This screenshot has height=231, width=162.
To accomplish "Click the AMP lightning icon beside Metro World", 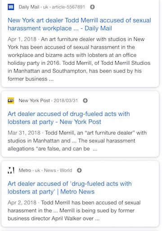I will click(79, 170).
